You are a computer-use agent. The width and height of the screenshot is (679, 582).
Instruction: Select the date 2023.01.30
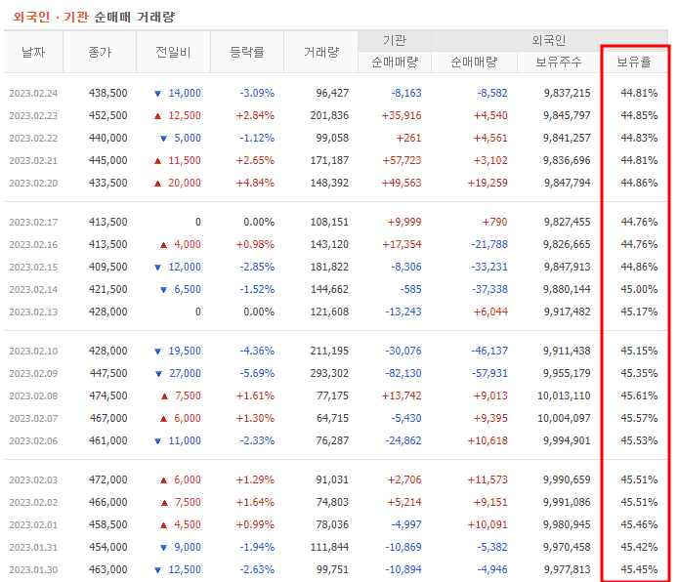(33, 570)
